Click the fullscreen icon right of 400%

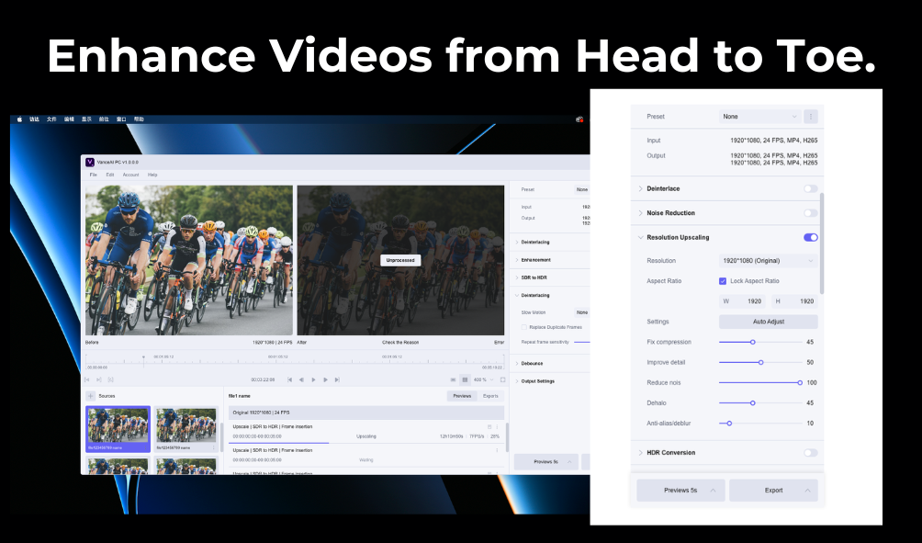502,380
